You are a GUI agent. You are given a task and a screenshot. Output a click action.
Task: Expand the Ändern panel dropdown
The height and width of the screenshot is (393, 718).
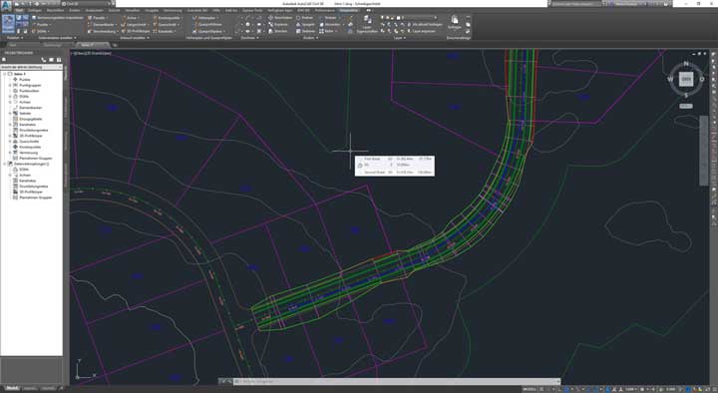[310, 38]
